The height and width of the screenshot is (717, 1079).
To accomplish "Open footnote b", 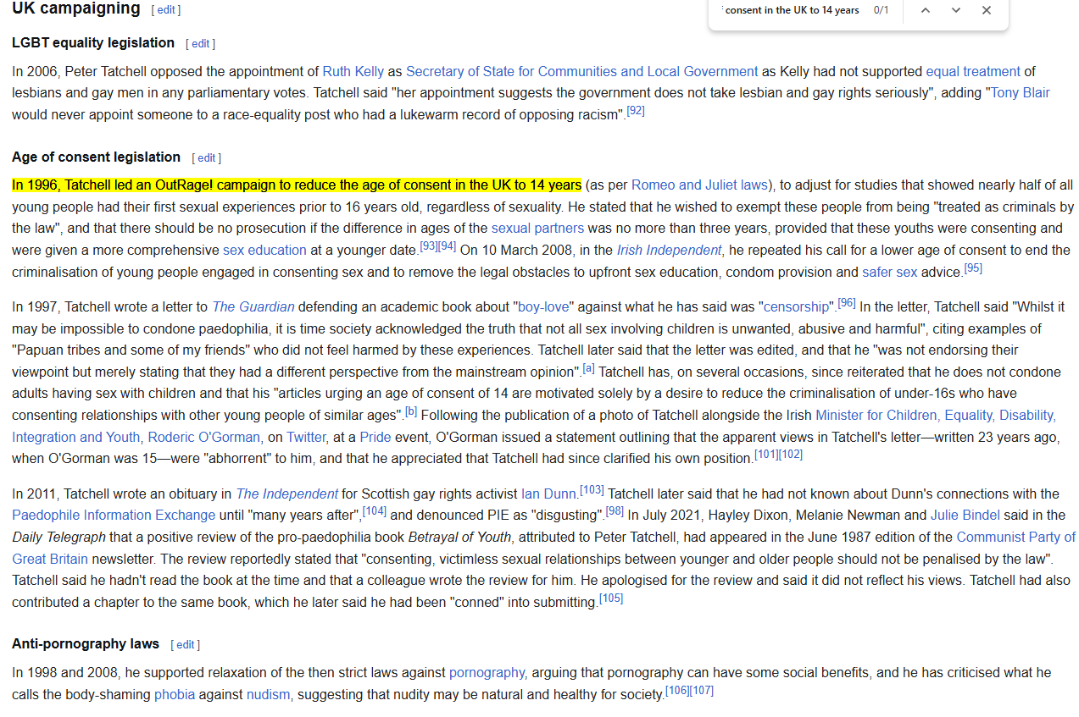I will 411,411.
